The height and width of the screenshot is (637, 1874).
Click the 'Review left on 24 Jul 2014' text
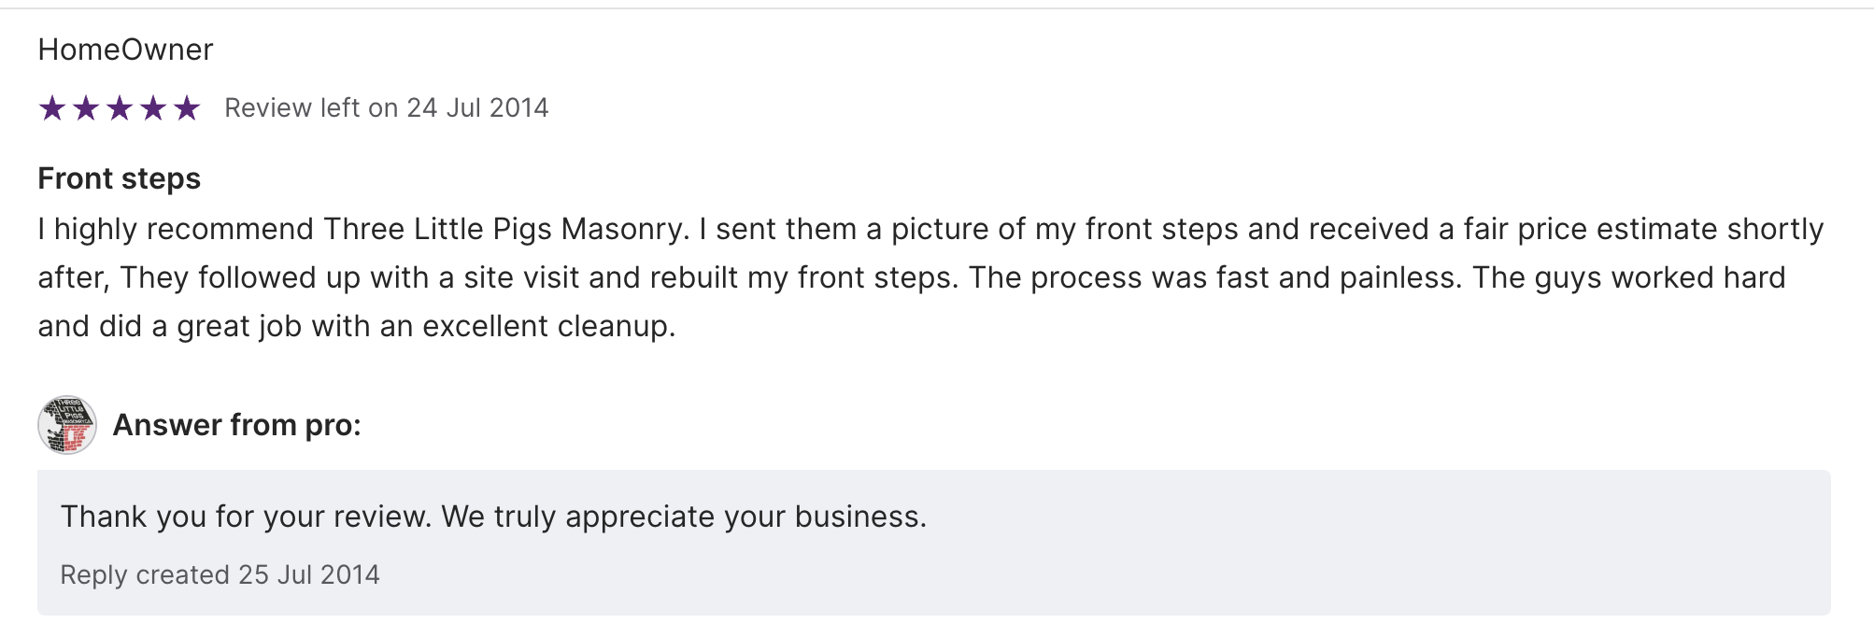(x=386, y=108)
